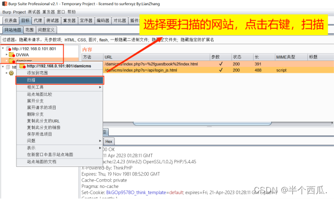Collapse the second host node arrow

(3, 67)
